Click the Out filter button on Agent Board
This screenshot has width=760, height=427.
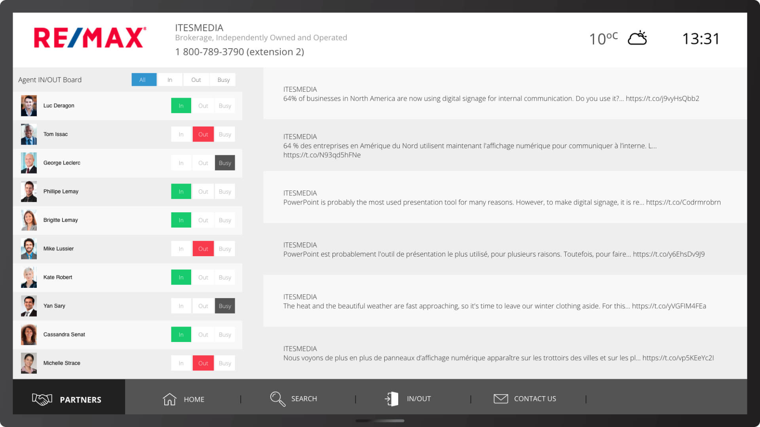pos(196,80)
